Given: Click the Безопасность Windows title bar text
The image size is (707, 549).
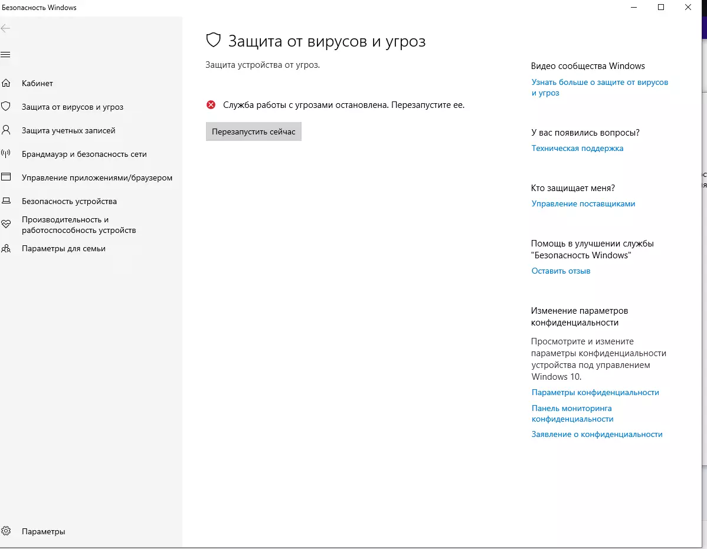Looking at the screenshot, I should [x=39, y=7].
